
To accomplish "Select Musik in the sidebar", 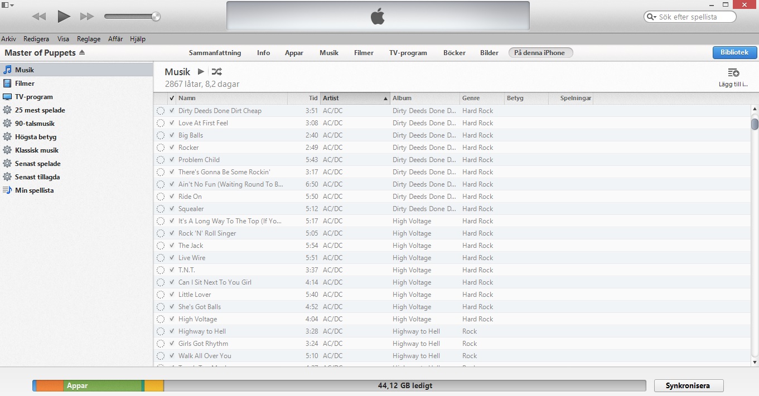I will (76, 70).
